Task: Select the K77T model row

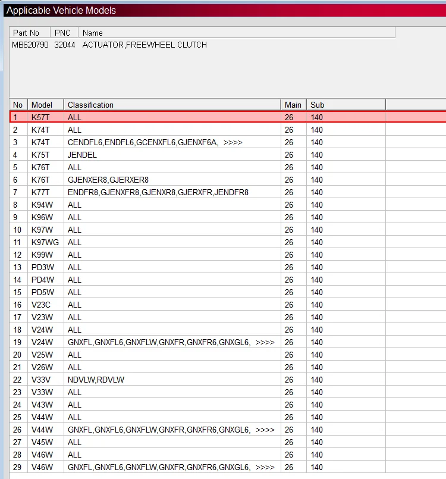Action: [40, 192]
